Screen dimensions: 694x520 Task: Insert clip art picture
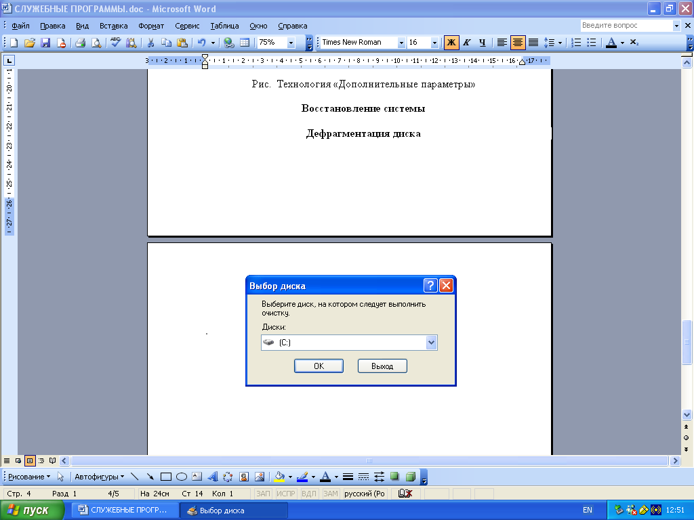244,477
